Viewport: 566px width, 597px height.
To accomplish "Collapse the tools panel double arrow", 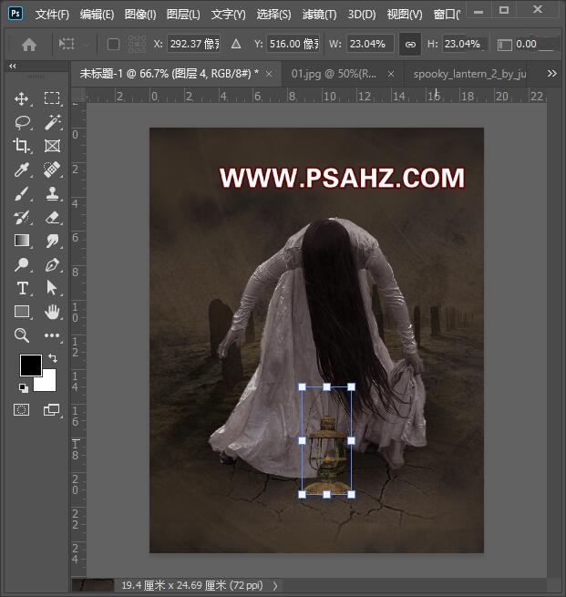I will [13, 66].
